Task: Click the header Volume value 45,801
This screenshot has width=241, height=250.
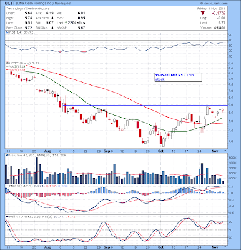Action: (219, 27)
